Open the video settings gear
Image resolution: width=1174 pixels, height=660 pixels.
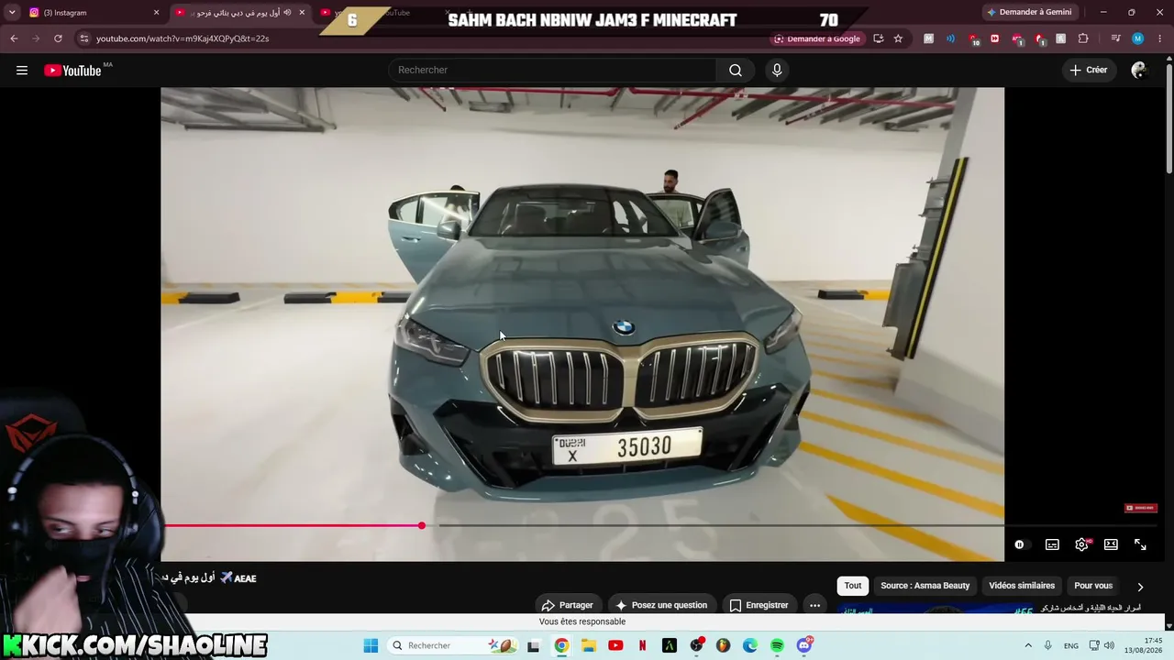[x=1082, y=544]
